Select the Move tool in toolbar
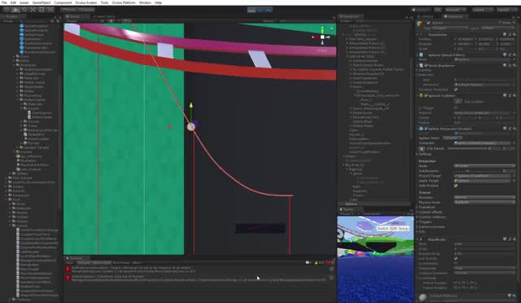Image resolution: width=521 pixels, height=303 pixels. point(15,10)
